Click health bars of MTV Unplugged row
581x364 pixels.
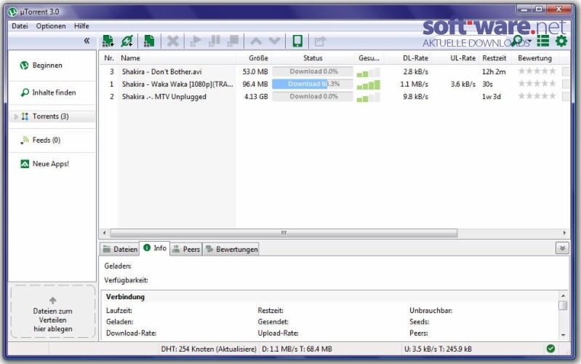click(x=369, y=98)
